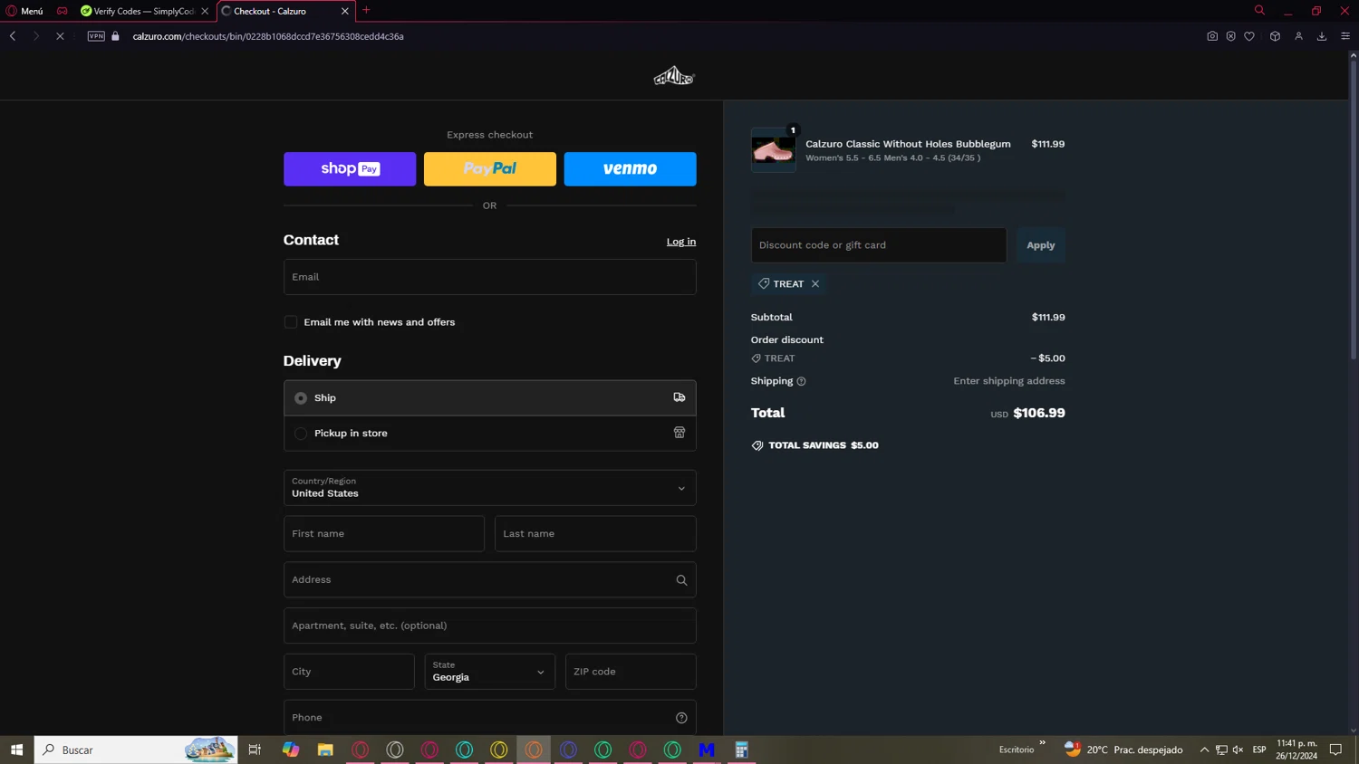The height and width of the screenshot is (764, 1359).
Task: Click the weather 20°C Prac. despejado widget
Action: 1123,750
